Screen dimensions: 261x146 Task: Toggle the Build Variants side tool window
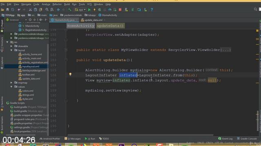coord(2,125)
